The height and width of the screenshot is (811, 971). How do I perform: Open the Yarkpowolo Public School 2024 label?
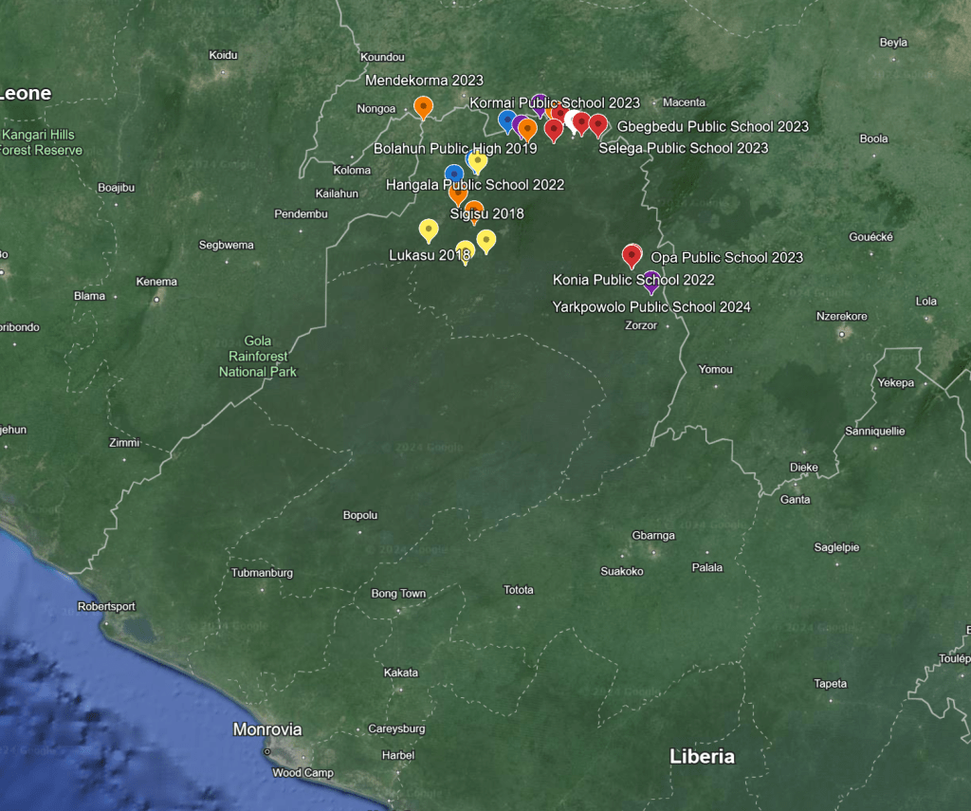tap(651, 307)
